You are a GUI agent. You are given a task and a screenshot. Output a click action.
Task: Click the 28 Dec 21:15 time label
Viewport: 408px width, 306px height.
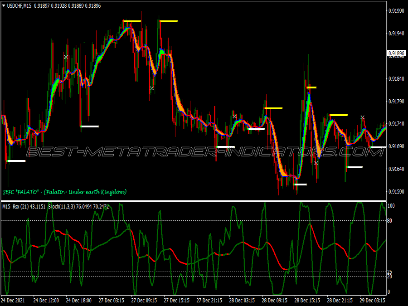click(340, 300)
